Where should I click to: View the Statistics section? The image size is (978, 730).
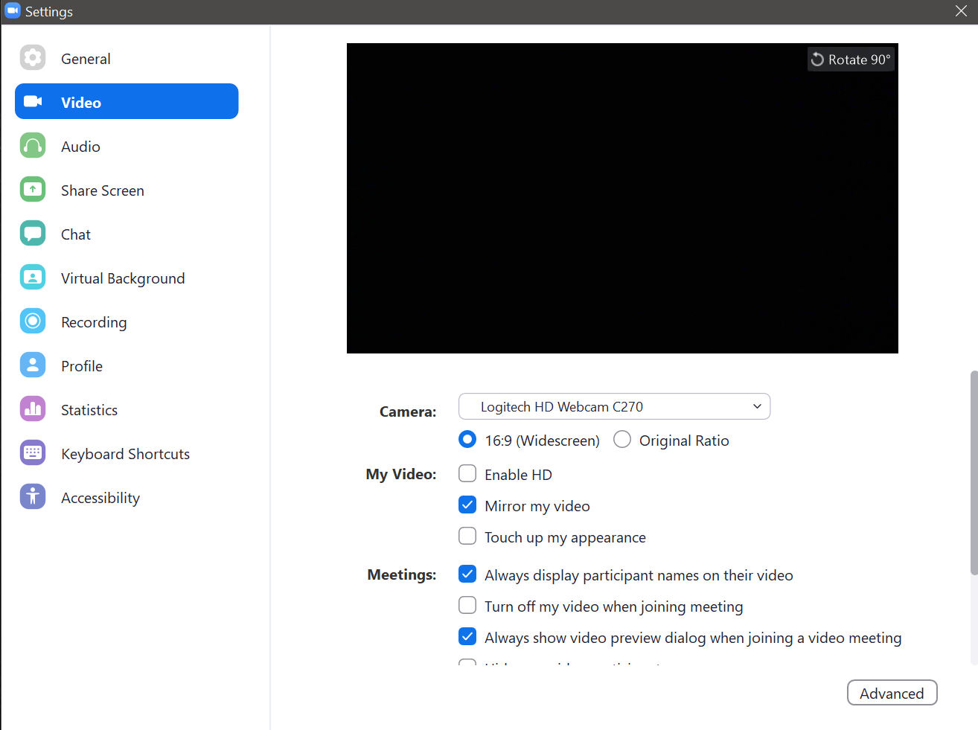(x=127, y=409)
